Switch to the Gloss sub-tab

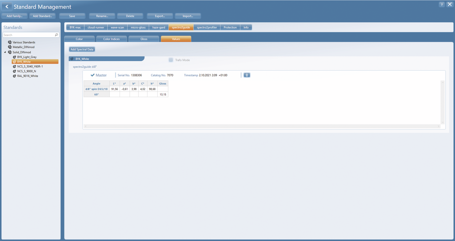point(144,39)
